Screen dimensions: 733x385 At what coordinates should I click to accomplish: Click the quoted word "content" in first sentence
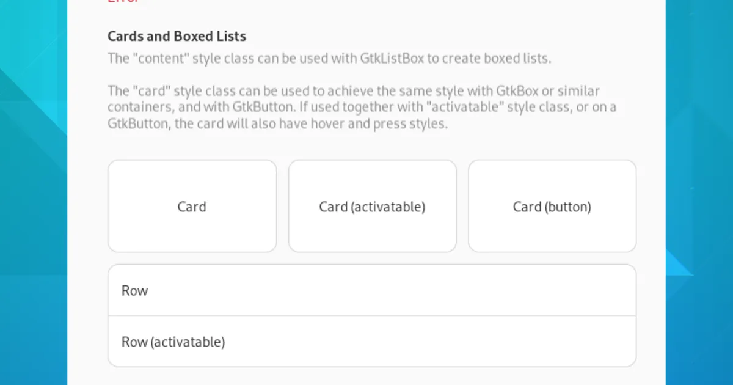click(x=160, y=59)
